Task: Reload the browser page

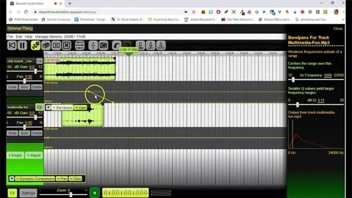Action: point(26,12)
